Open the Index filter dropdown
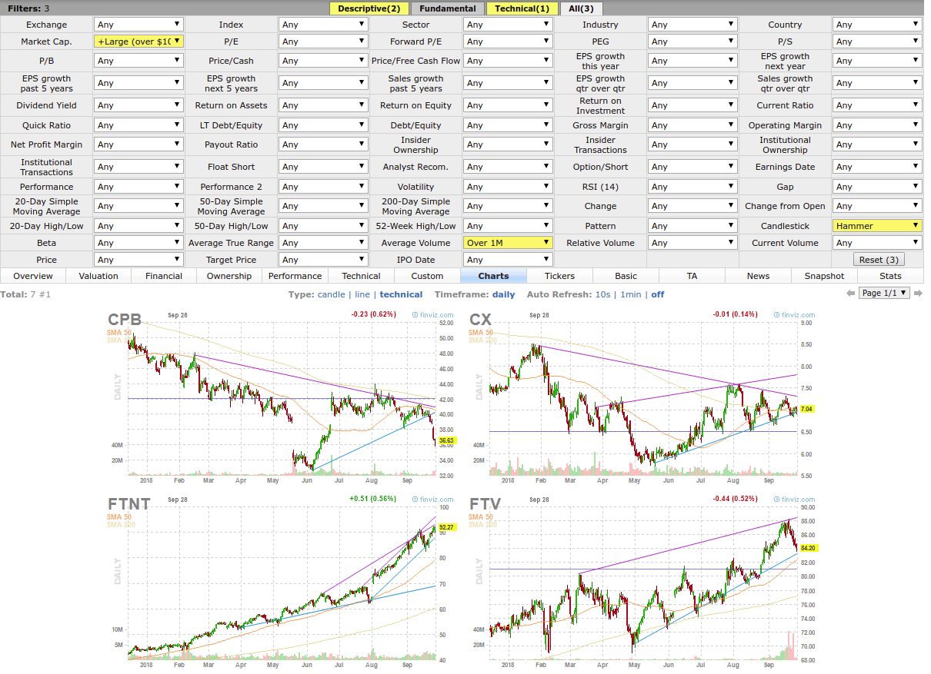 323,25
